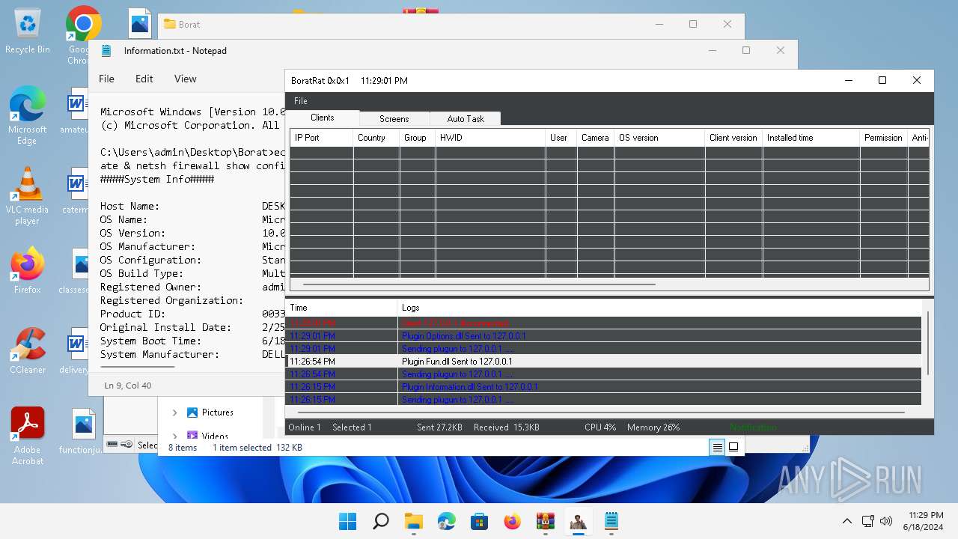The width and height of the screenshot is (958, 539).
Task: Open CCleaner desktop shortcut
Action: [28, 352]
